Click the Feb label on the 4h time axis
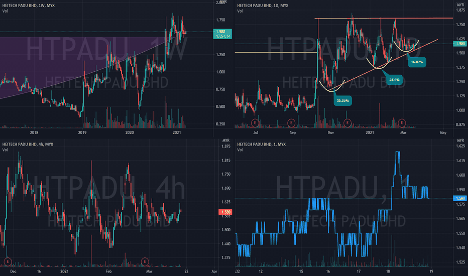 click(108, 271)
